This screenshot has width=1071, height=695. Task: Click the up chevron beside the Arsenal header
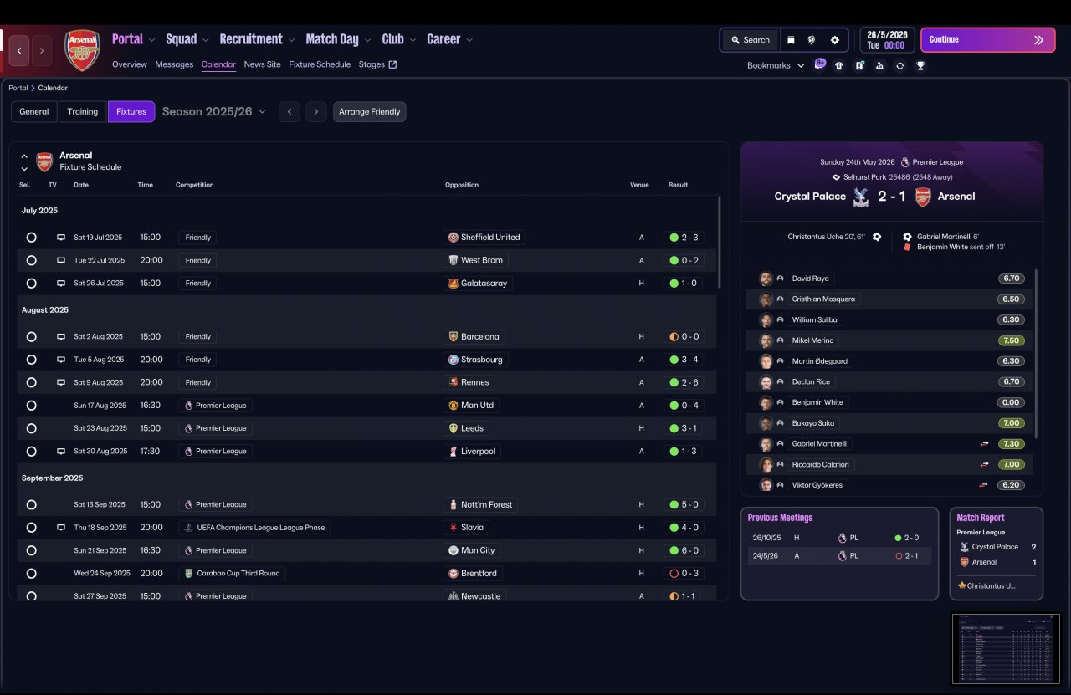click(24, 156)
